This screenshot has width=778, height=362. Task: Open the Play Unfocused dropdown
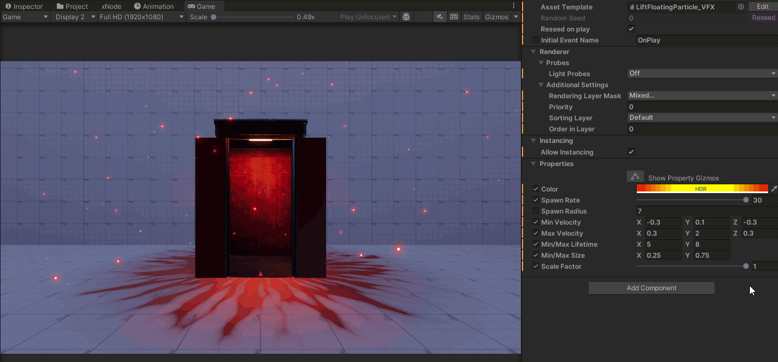pyautogui.click(x=369, y=17)
